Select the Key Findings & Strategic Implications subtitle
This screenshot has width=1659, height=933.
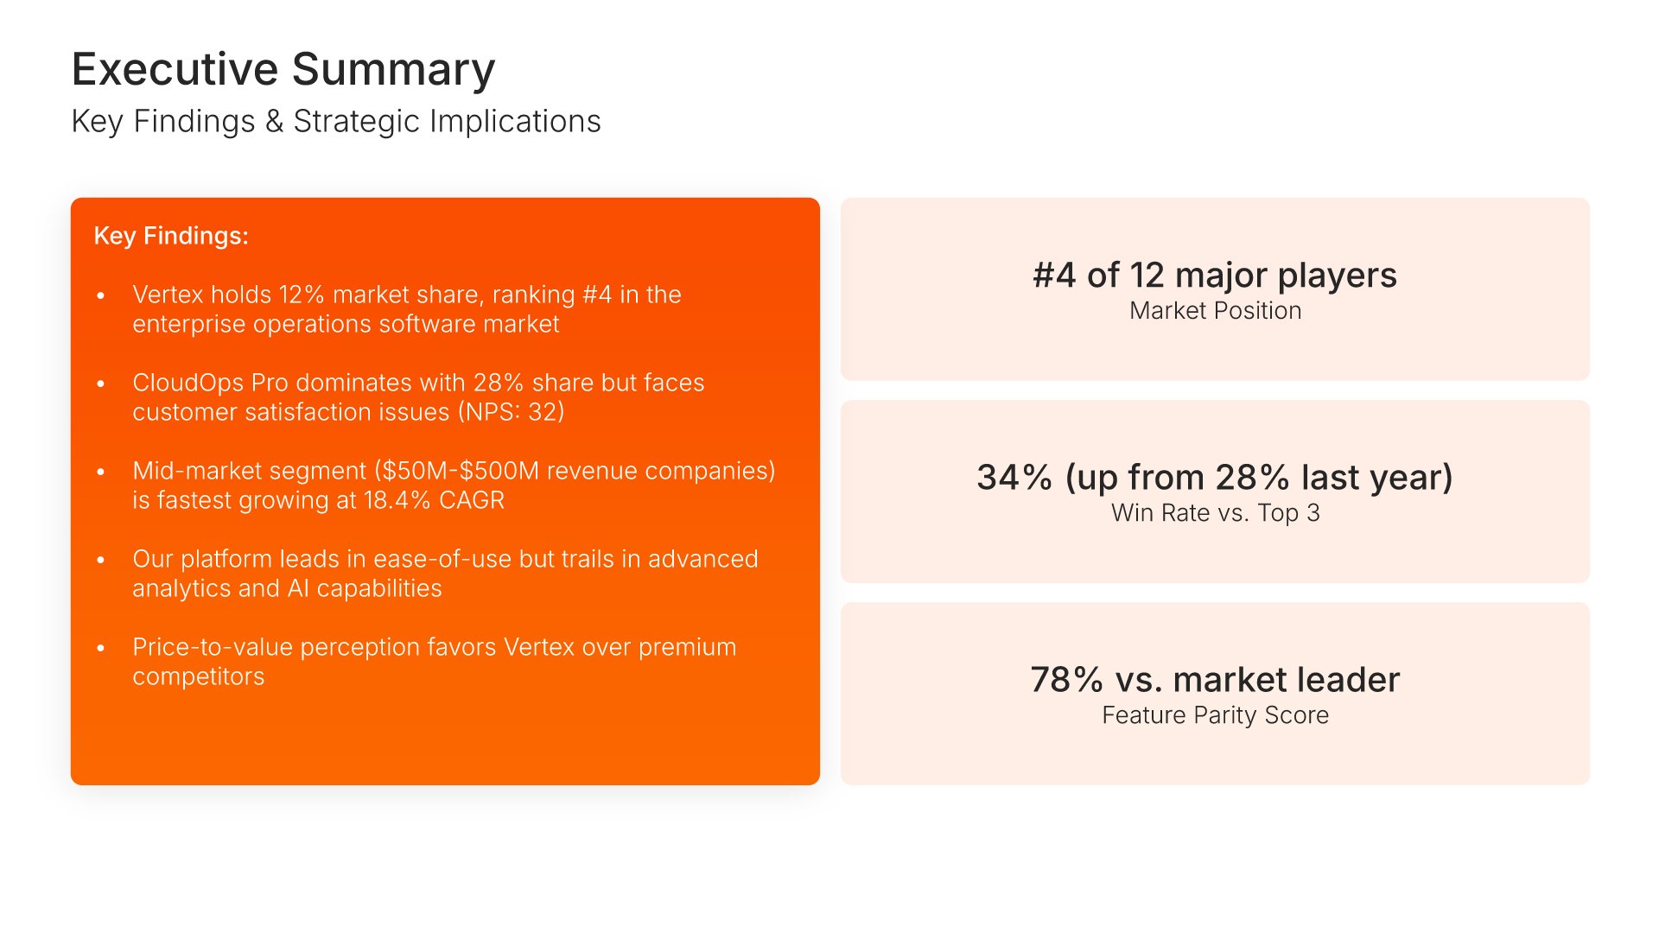point(336,122)
